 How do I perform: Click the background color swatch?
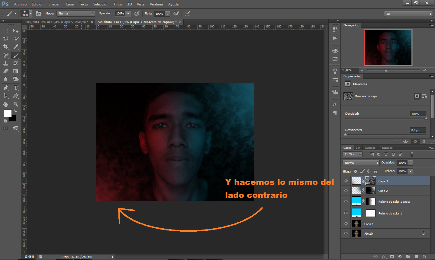click(13, 119)
